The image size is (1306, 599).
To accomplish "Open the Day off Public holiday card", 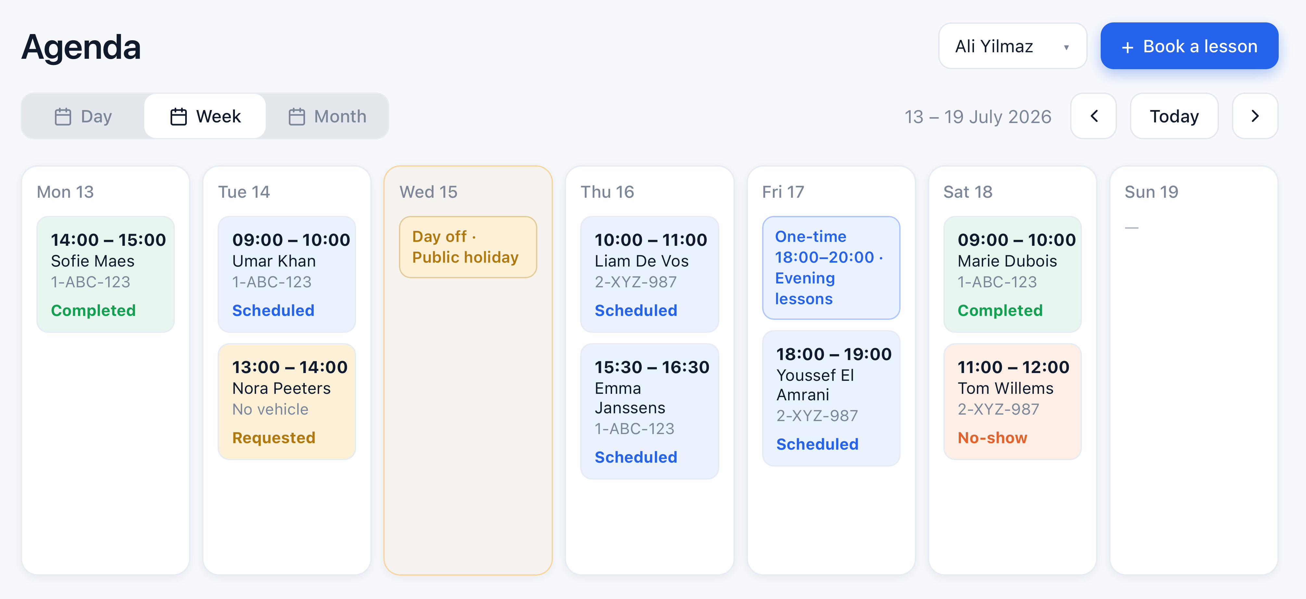I will click(x=468, y=247).
